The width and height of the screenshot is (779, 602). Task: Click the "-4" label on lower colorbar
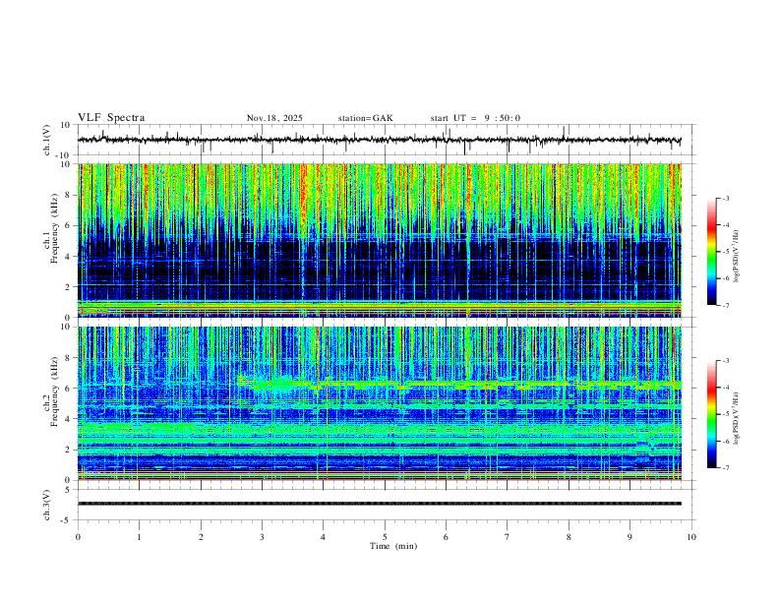pyautogui.click(x=726, y=387)
